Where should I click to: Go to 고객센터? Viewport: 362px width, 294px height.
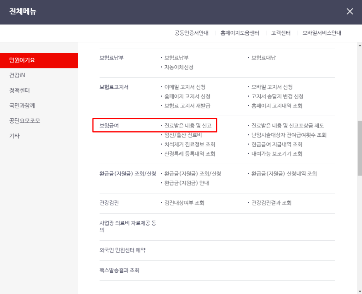pos(281,33)
